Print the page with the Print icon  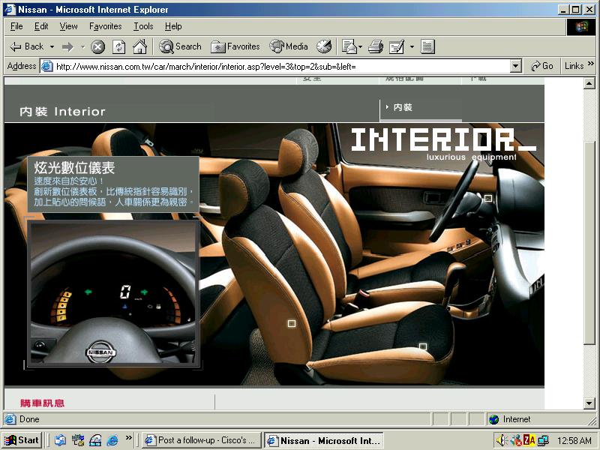click(376, 46)
